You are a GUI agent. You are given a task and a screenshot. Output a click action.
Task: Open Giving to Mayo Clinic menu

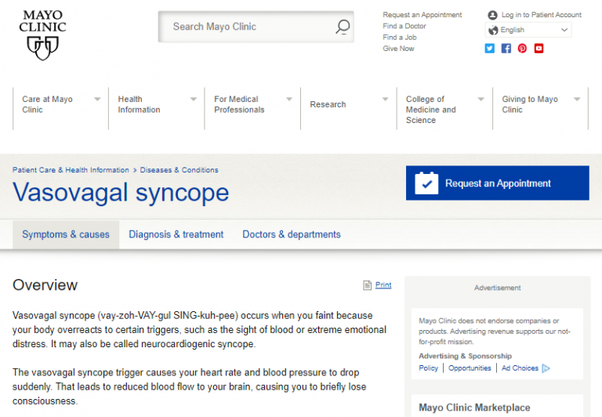point(530,104)
